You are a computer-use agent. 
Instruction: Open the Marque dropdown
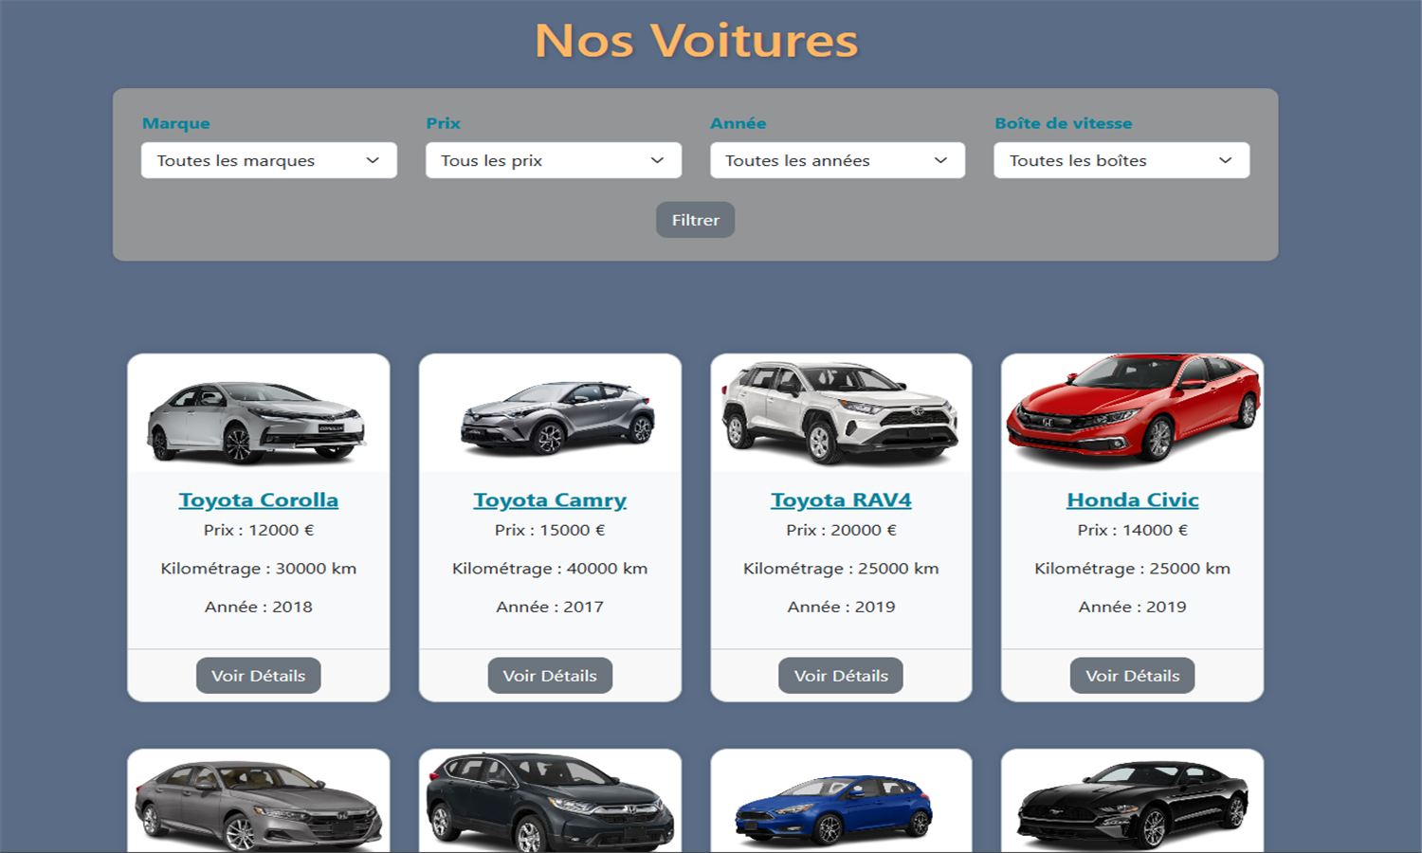[x=268, y=160]
